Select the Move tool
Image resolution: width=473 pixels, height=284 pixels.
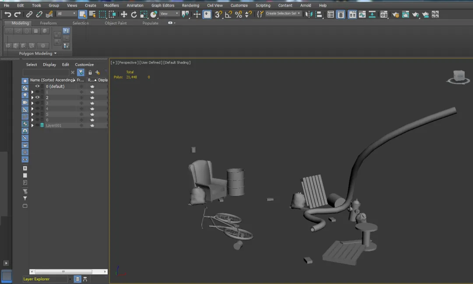tap(124, 14)
